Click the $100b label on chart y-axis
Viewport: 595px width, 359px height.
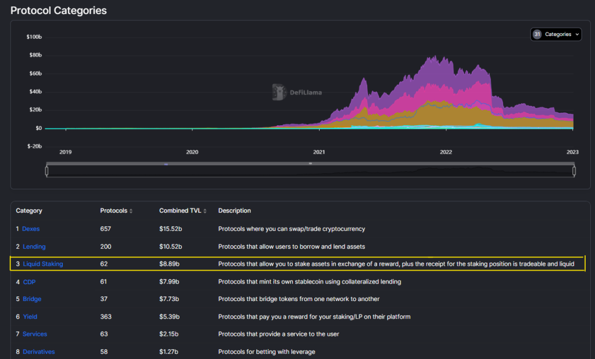[x=34, y=37]
